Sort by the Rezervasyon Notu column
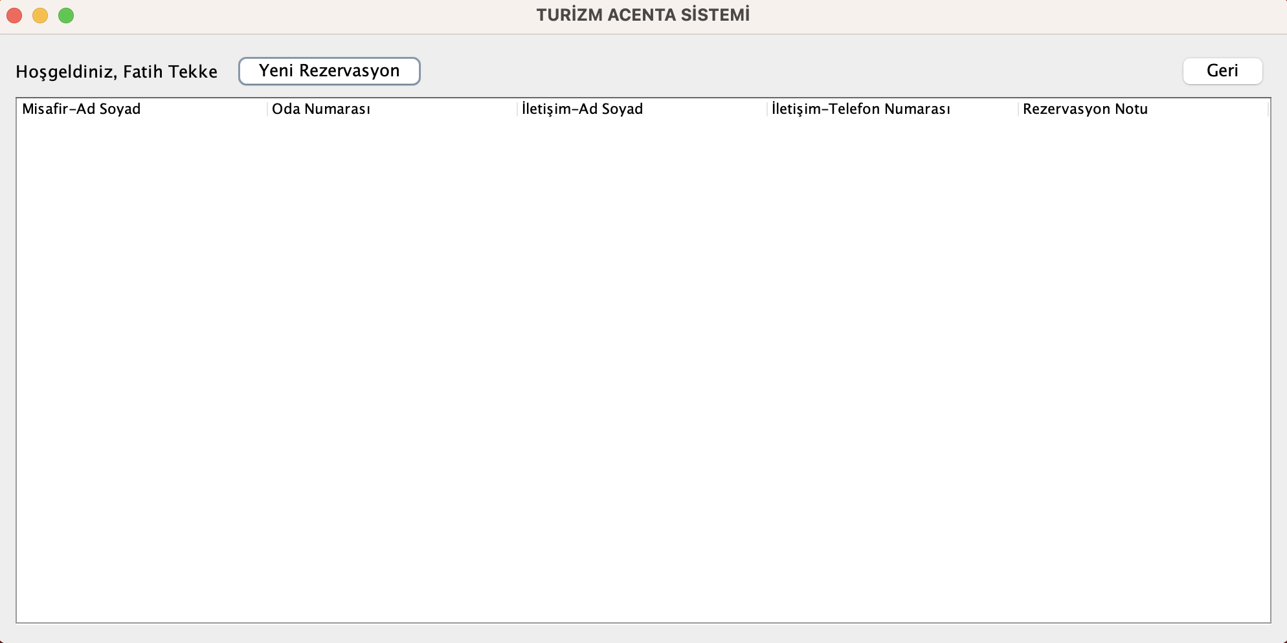 [x=1085, y=109]
